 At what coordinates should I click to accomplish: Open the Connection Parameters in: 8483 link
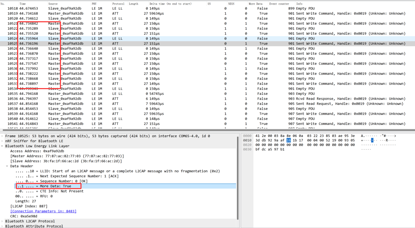43,211
